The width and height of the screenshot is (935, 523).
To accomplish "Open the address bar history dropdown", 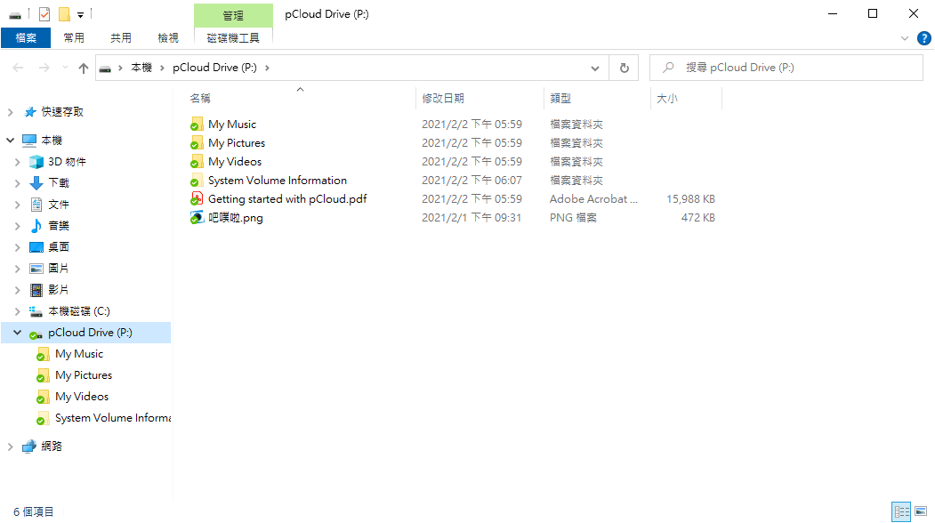I will [594, 68].
